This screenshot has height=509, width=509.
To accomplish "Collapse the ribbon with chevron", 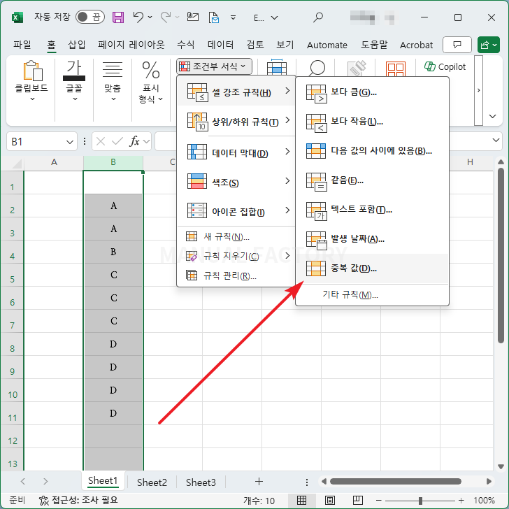I will tap(492, 116).
